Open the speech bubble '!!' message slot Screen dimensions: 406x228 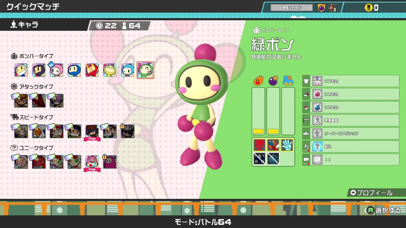(351, 160)
